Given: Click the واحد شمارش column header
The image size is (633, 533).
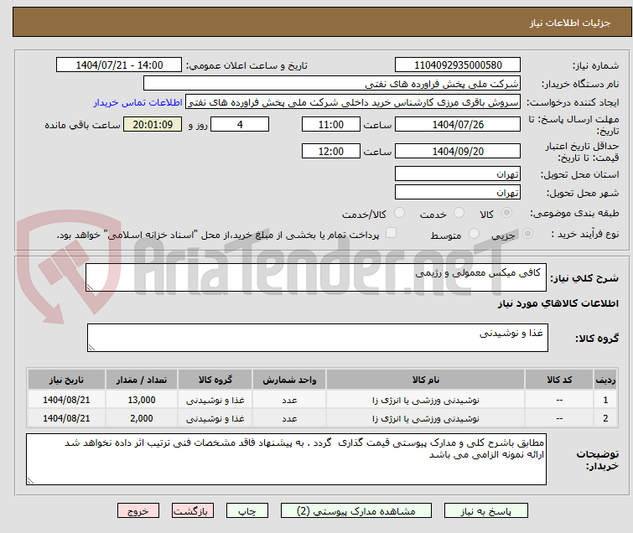Looking at the screenshot, I should click(x=289, y=380).
